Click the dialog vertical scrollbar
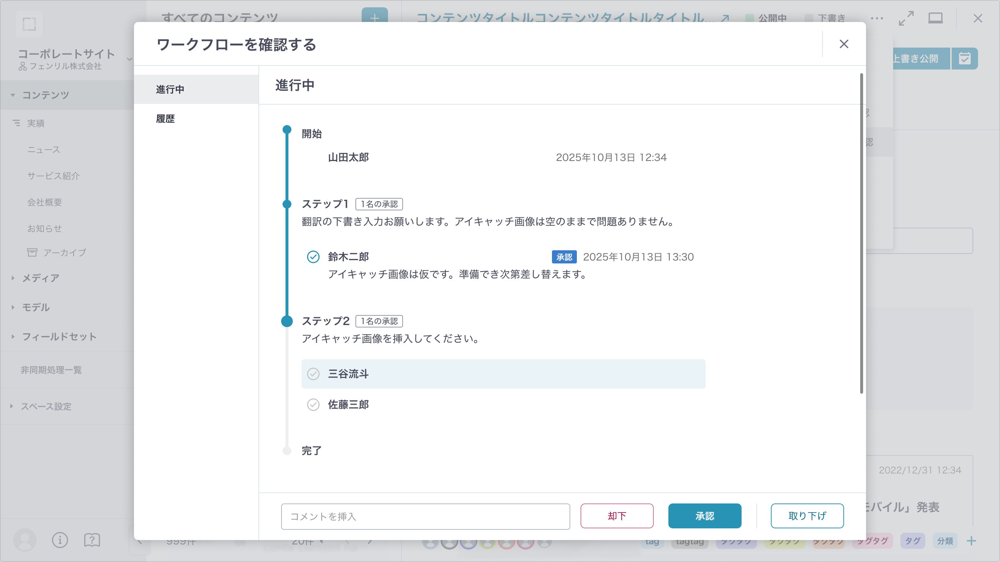 861,233
